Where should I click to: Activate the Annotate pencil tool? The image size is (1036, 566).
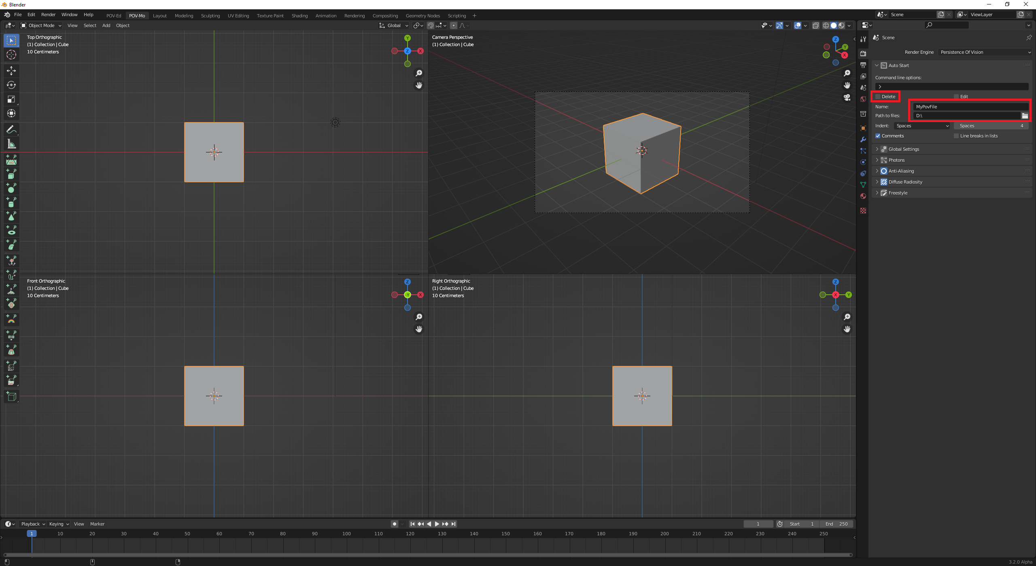11,129
